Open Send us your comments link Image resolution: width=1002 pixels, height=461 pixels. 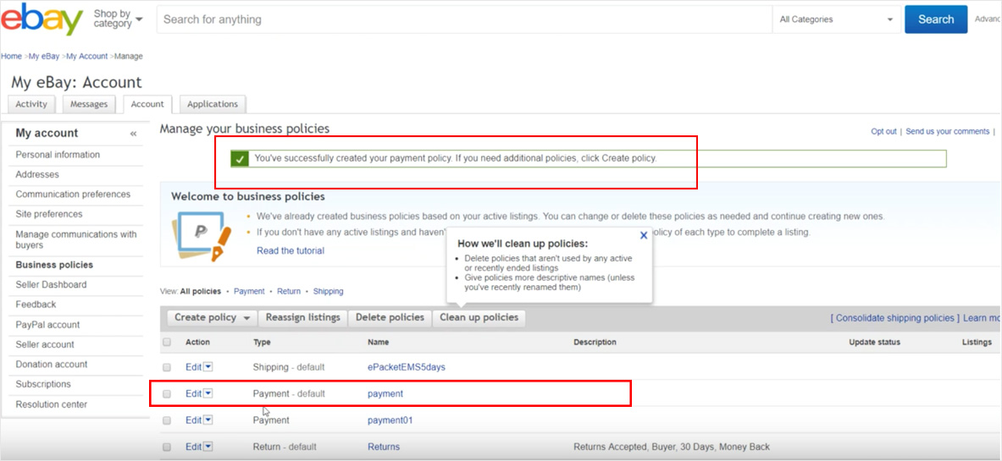click(x=947, y=131)
